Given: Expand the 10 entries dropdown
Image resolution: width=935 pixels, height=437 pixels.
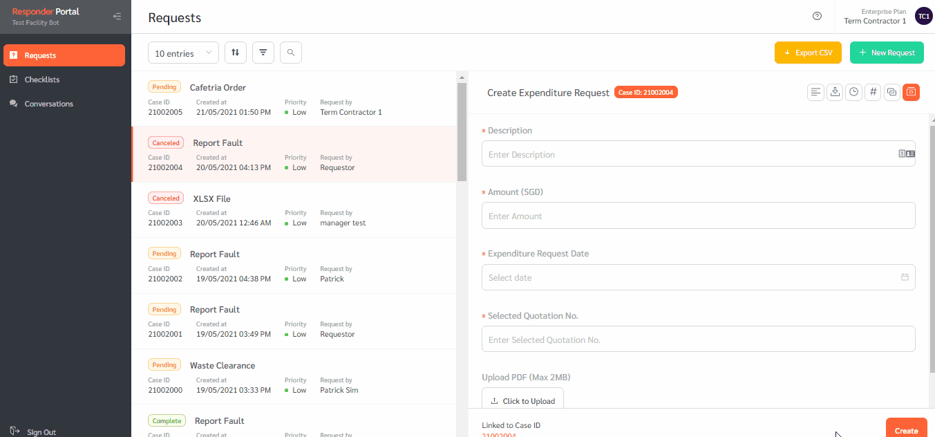Looking at the screenshot, I should click(x=183, y=53).
